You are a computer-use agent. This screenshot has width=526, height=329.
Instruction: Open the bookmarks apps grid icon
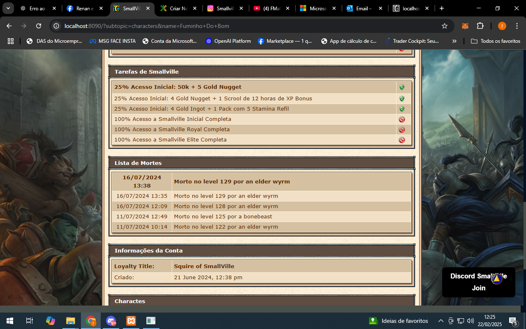[x=11, y=41]
